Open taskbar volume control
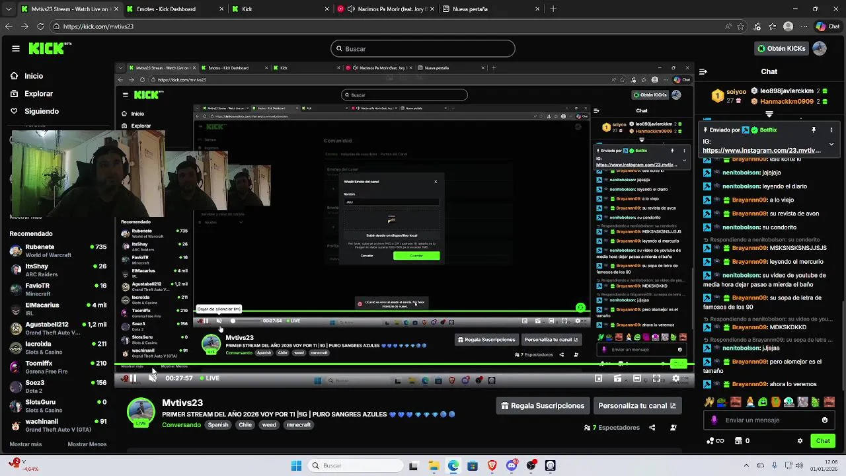Viewport: 846px width, 476px height. pos(800,465)
